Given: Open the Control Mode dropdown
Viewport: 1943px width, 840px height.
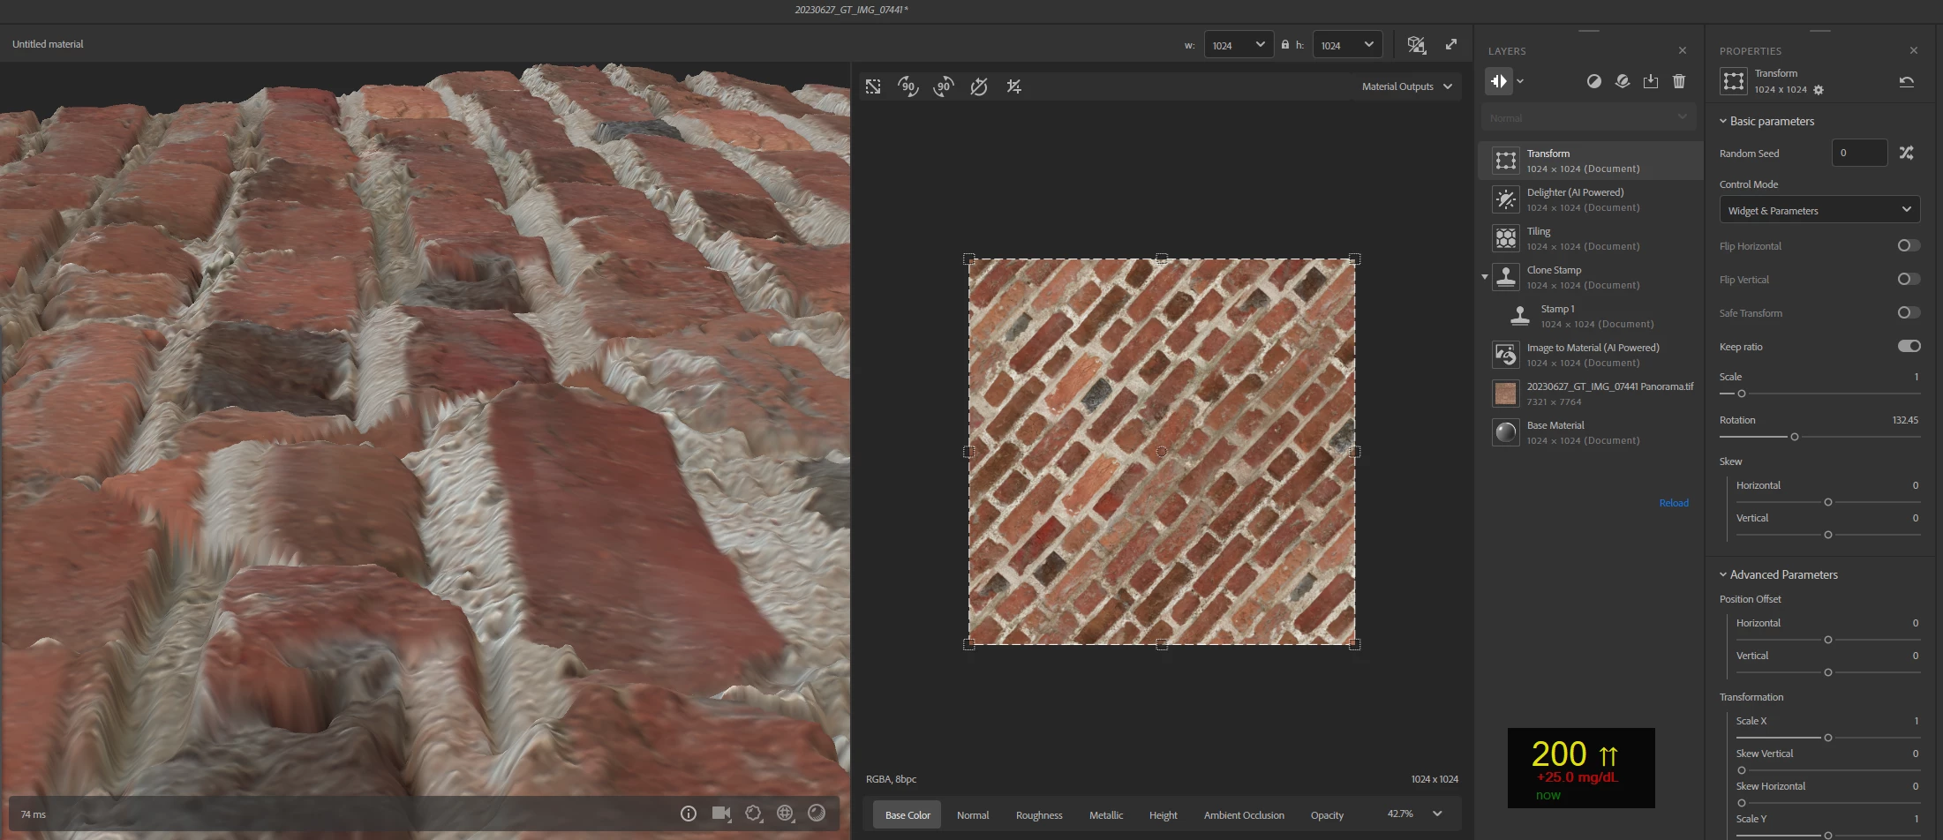Looking at the screenshot, I should [x=1819, y=210].
